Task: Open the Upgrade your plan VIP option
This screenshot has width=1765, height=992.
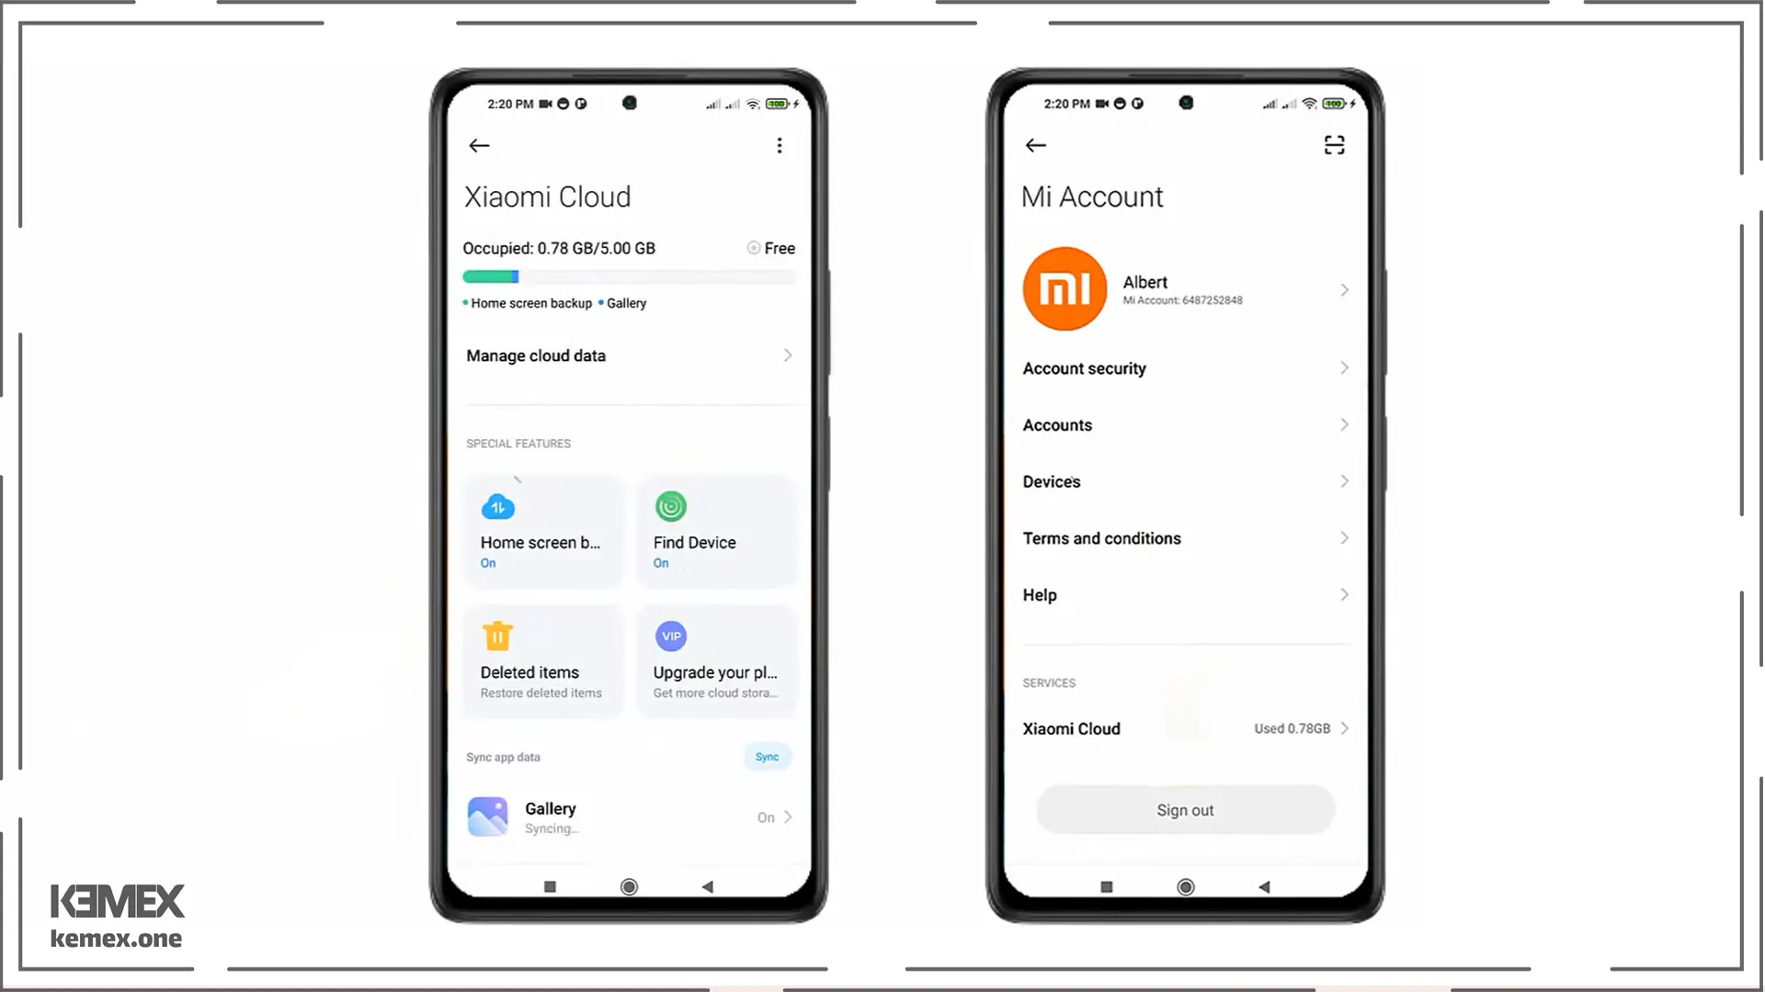Action: (716, 660)
